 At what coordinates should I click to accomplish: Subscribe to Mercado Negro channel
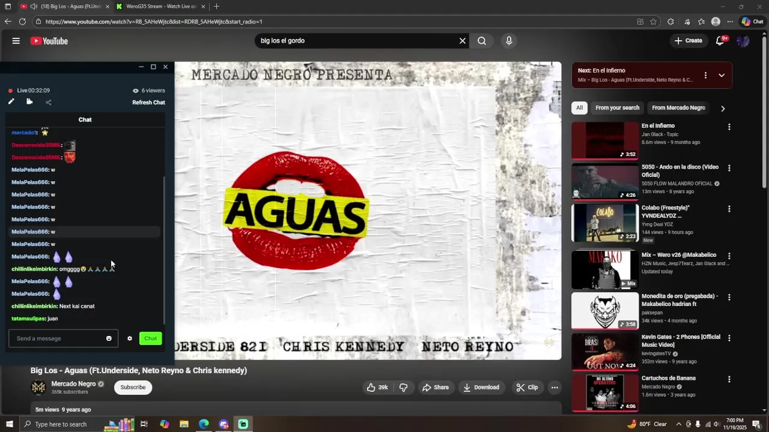click(133, 388)
